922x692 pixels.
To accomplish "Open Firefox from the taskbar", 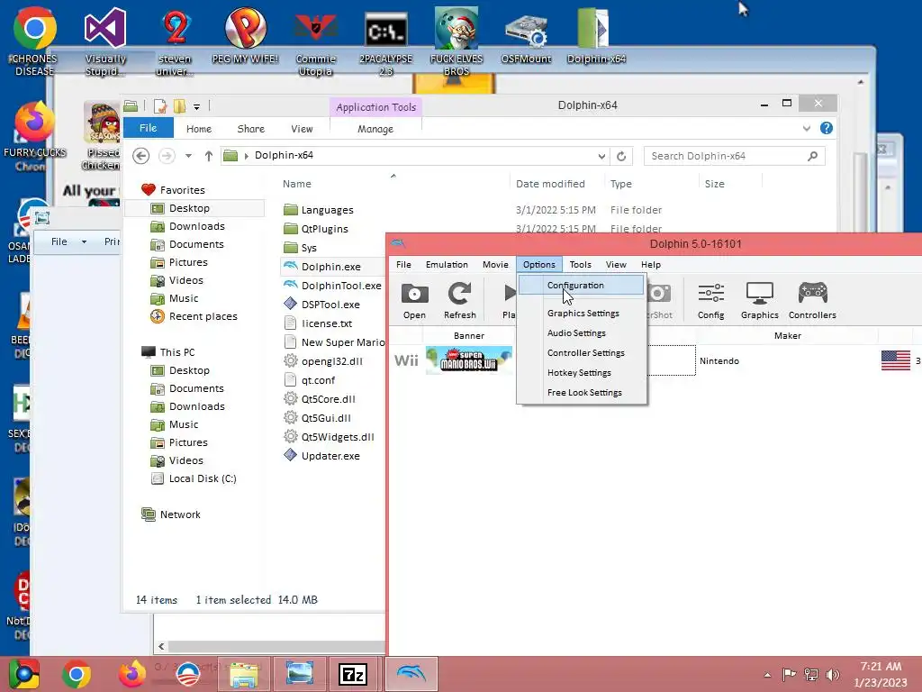I will tap(131, 674).
